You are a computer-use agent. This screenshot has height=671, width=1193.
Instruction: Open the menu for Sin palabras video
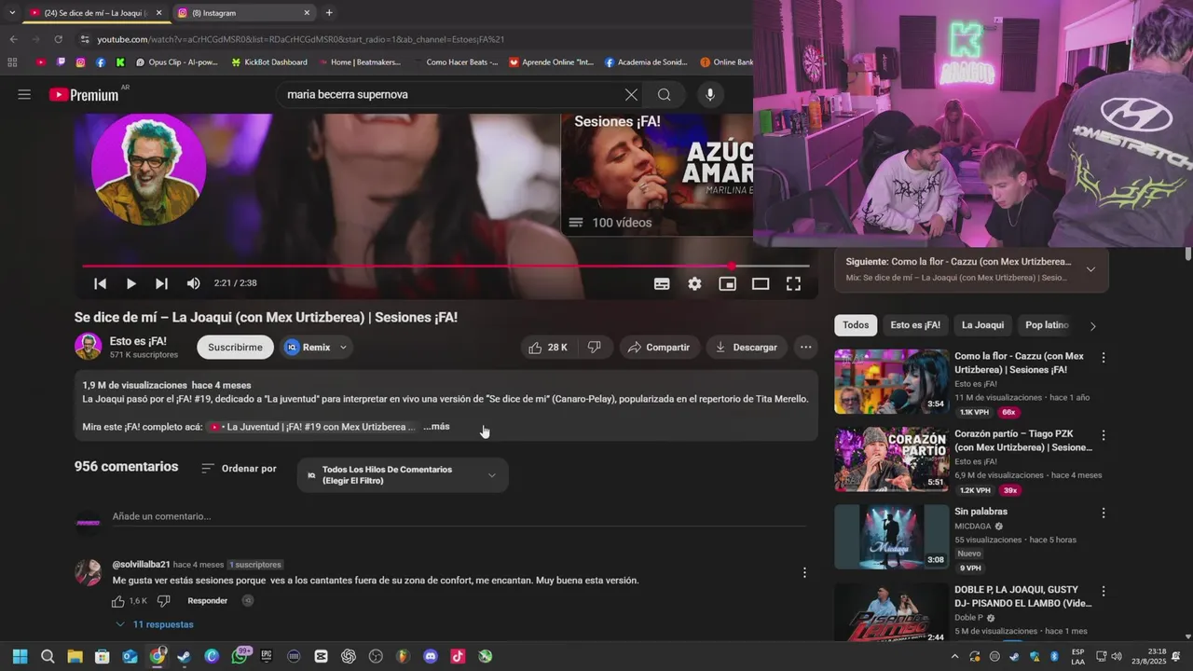click(x=1104, y=513)
